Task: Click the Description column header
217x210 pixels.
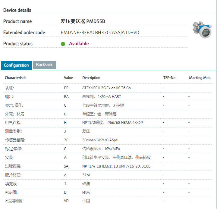Action: [91, 78]
